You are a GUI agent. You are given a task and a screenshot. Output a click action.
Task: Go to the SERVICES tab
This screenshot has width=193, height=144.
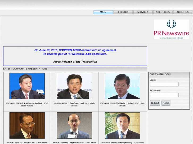(x=143, y=12)
